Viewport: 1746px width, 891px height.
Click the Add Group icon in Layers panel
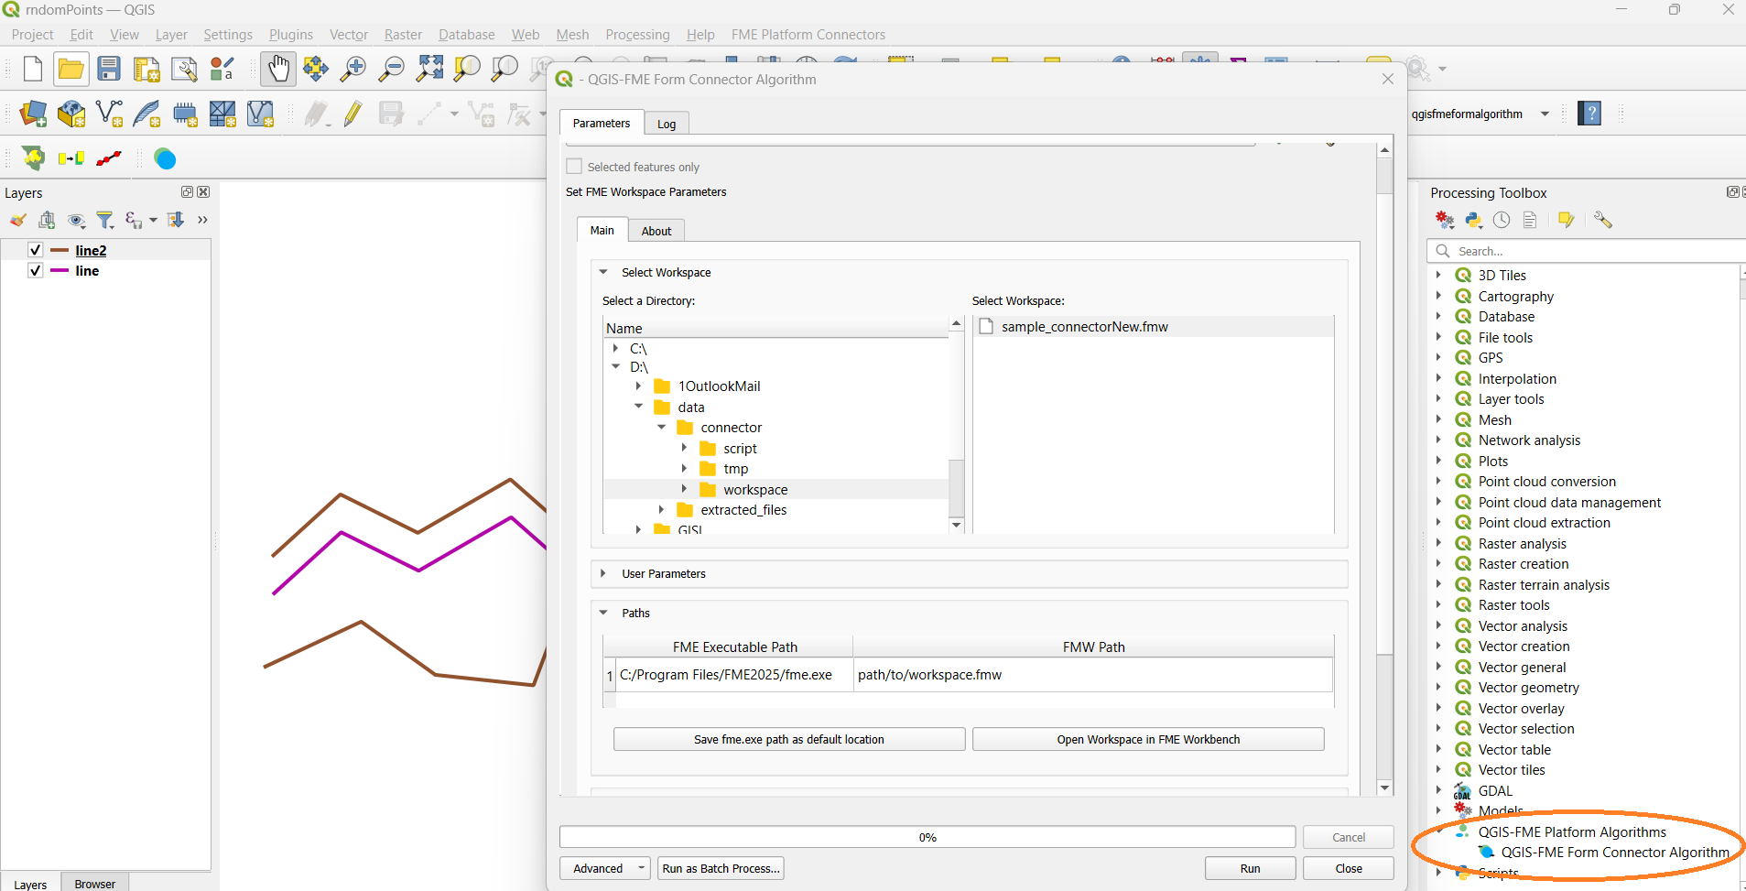click(x=47, y=220)
